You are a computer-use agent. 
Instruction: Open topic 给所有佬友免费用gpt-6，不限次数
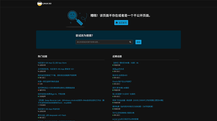click(52, 94)
